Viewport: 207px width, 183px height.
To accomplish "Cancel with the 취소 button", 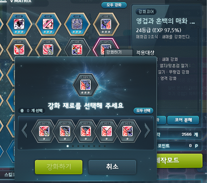I will tap(112, 167).
